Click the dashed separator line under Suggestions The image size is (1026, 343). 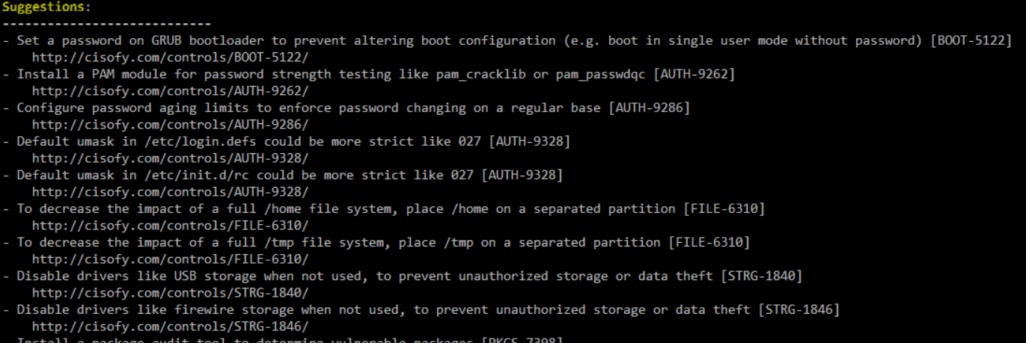click(106, 24)
